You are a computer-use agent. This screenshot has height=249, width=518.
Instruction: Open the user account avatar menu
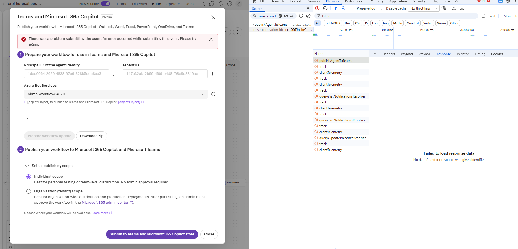coord(239,4)
